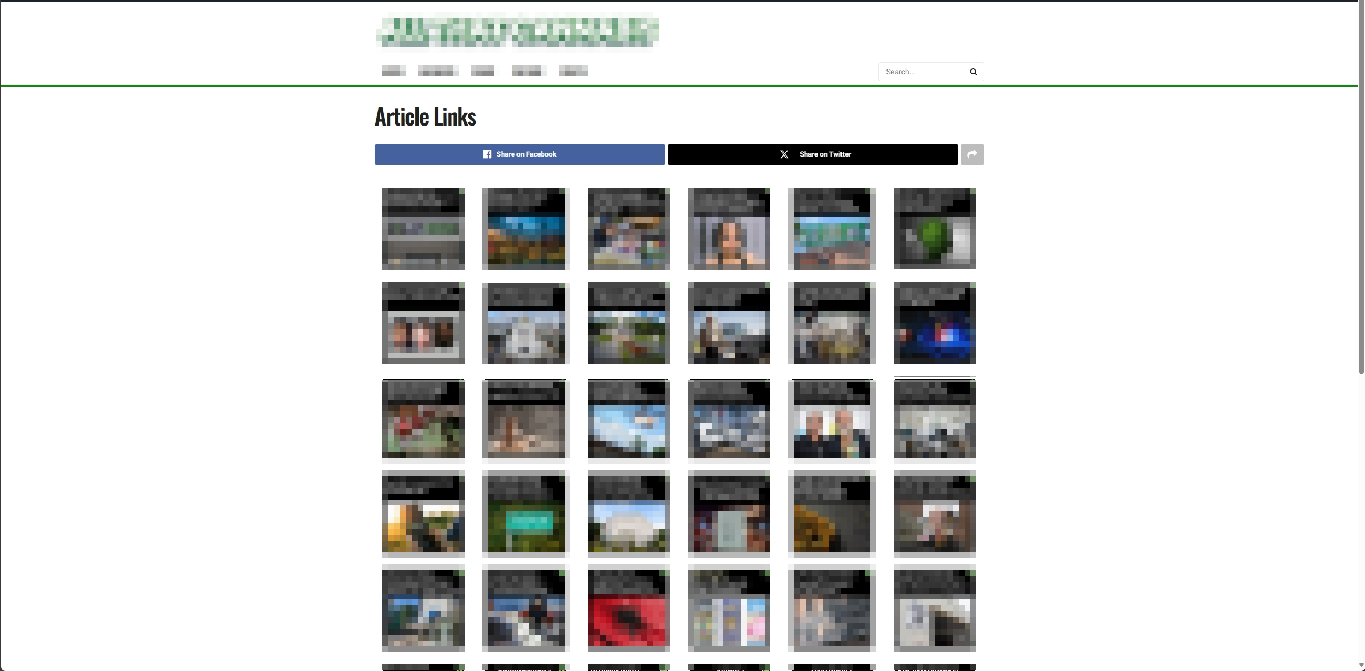The image size is (1365, 671).
Task: Click the Facebook icon in share button
Action: coord(485,154)
